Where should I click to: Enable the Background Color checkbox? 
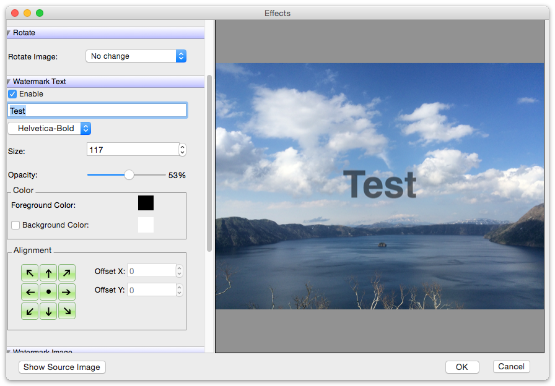tap(15, 225)
